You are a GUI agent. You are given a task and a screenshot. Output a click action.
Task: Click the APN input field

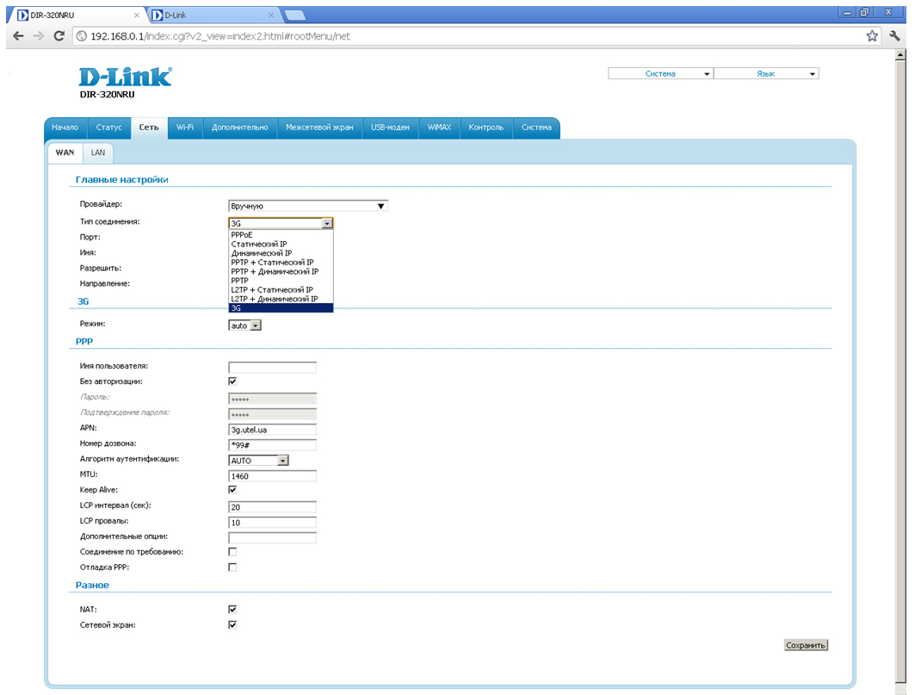[272, 430]
